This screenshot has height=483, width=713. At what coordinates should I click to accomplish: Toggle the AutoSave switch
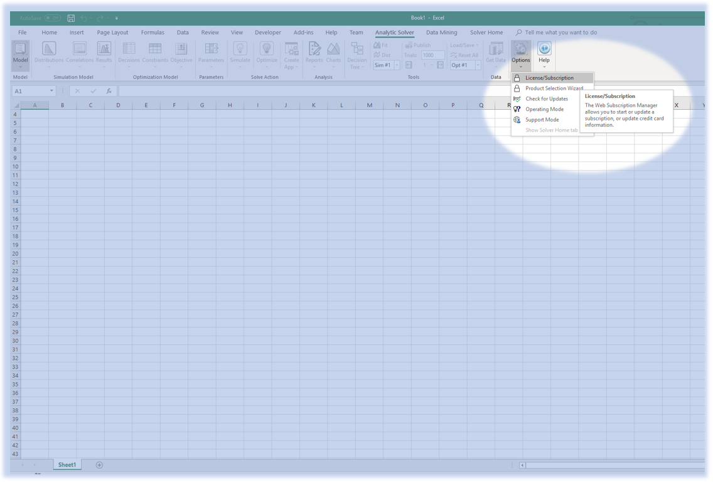click(53, 18)
